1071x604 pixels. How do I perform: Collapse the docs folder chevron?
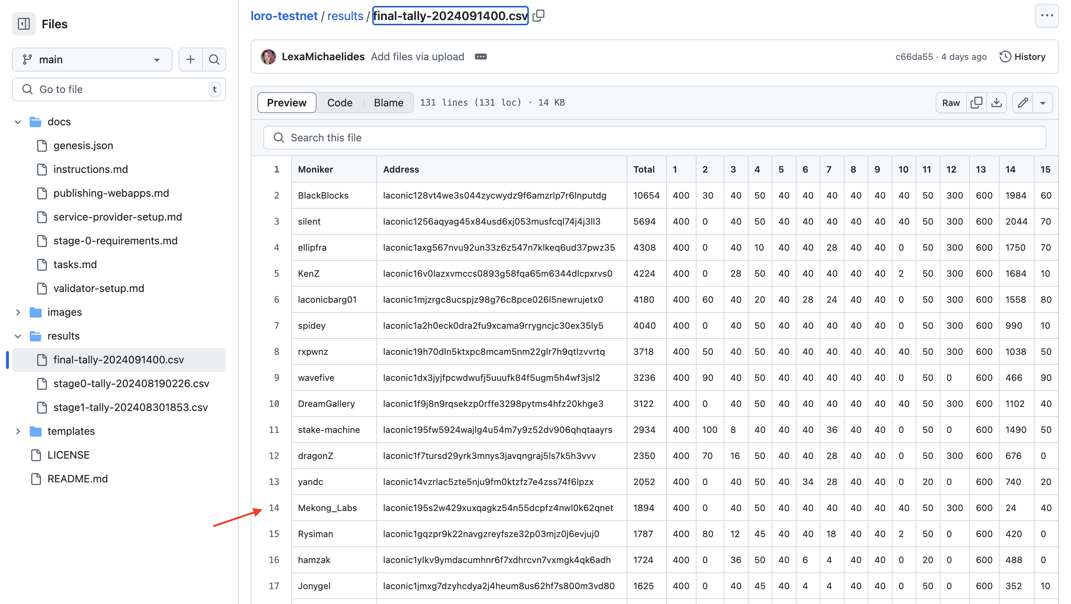coord(18,122)
